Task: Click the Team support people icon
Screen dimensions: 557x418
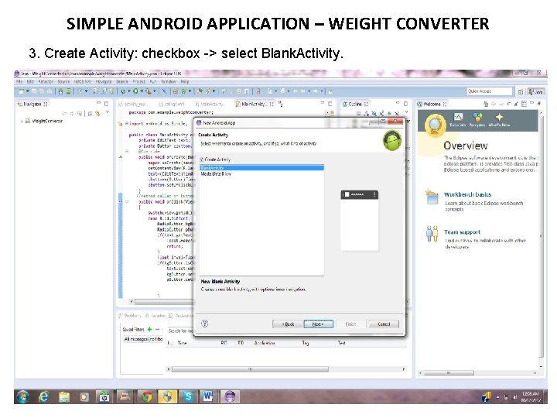Action: [432, 234]
